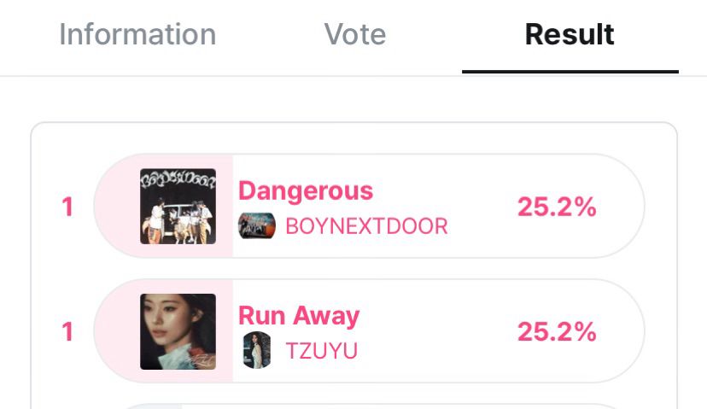Click the 25.2% value for Run Away
This screenshot has height=409, width=707.
[x=557, y=332]
